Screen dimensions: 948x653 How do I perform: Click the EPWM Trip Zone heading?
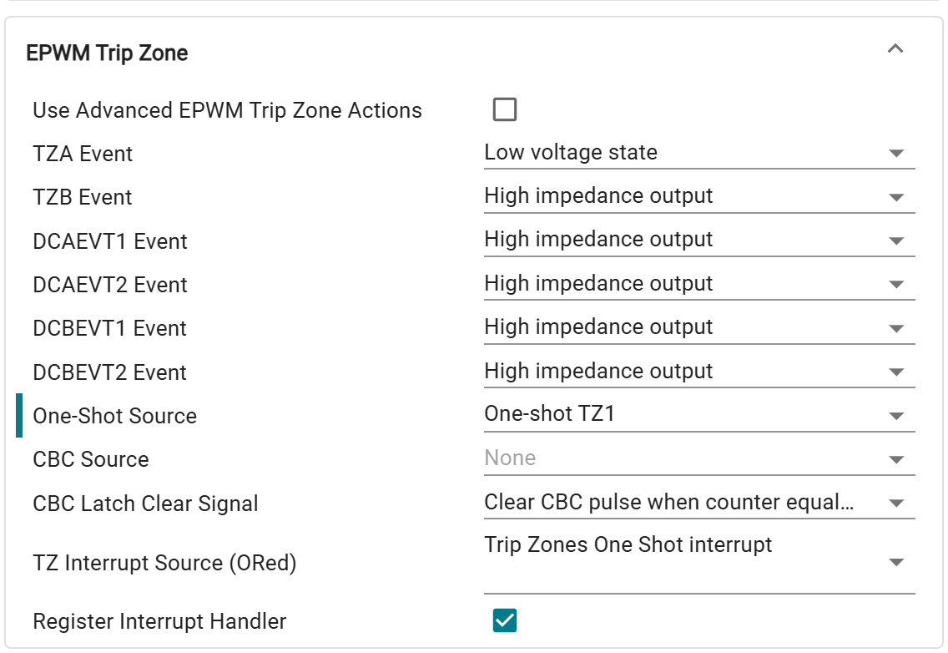107,53
